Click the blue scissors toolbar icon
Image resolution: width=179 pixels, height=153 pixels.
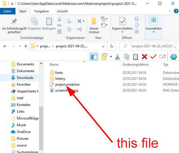click(117, 57)
